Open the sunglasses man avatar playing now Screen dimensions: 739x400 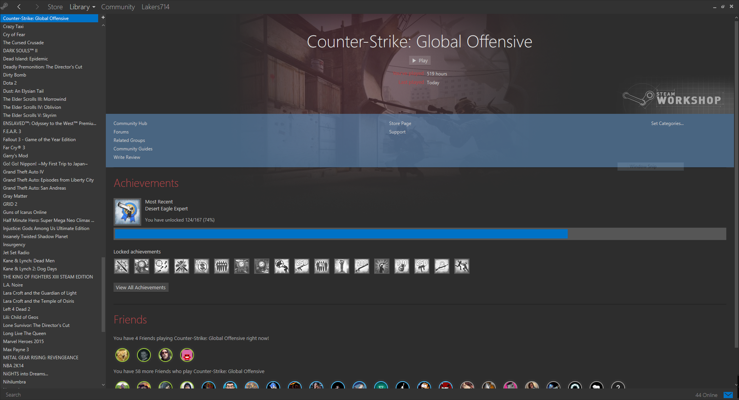tap(166, 355)
